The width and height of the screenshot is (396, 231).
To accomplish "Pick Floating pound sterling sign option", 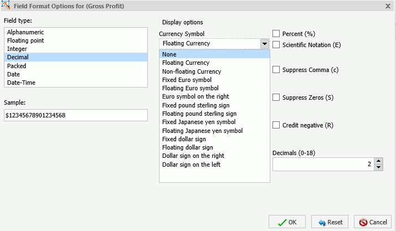I will 214,114.
